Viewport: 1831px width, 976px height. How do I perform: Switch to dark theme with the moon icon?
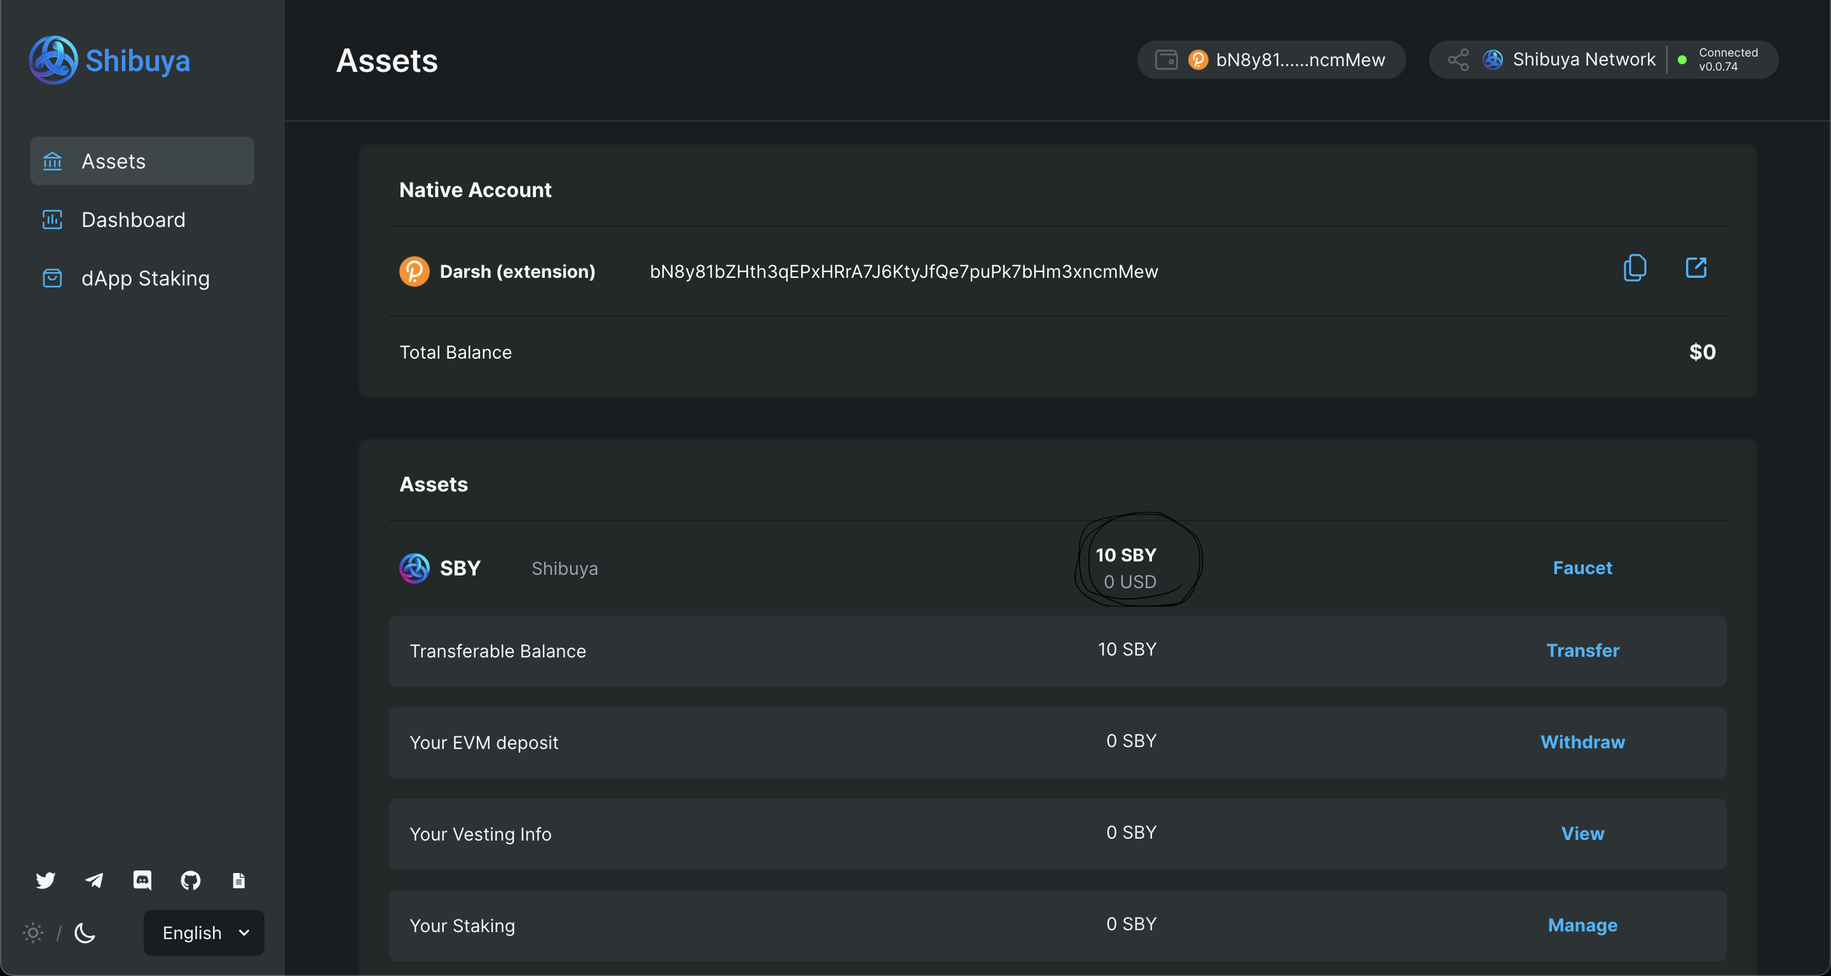(85, 933)
